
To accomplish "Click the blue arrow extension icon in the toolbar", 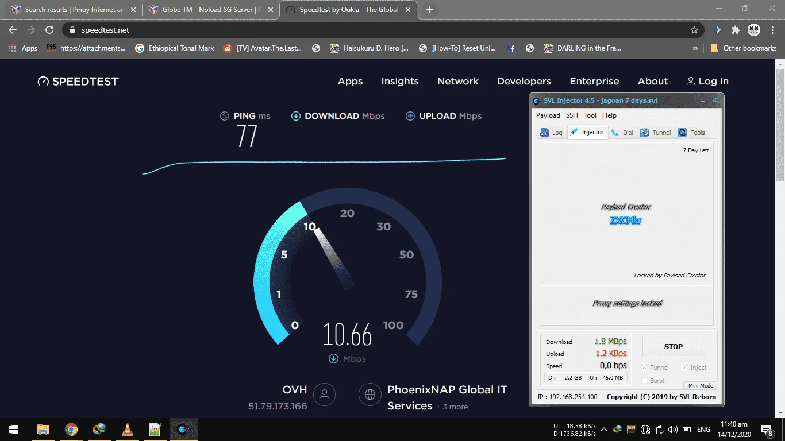I will point(718,30).
